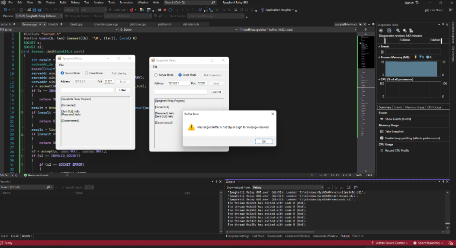Collapse the Process Memory graph section
This screenshot has width=456, height=248.
(x=379, y=57)
